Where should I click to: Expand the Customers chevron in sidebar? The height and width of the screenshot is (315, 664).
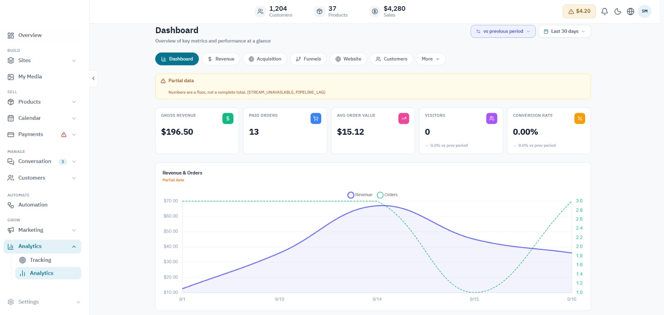[x=74, y=178]
